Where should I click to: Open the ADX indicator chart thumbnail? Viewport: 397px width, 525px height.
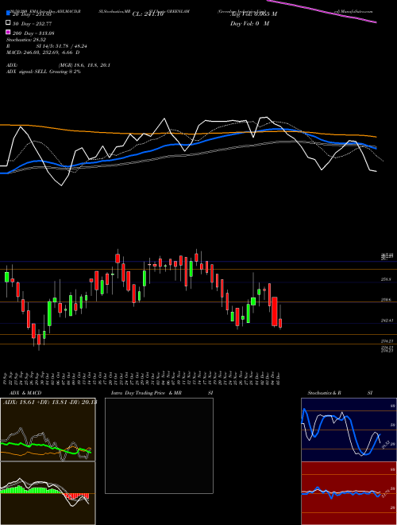click(x=48, y=430)
